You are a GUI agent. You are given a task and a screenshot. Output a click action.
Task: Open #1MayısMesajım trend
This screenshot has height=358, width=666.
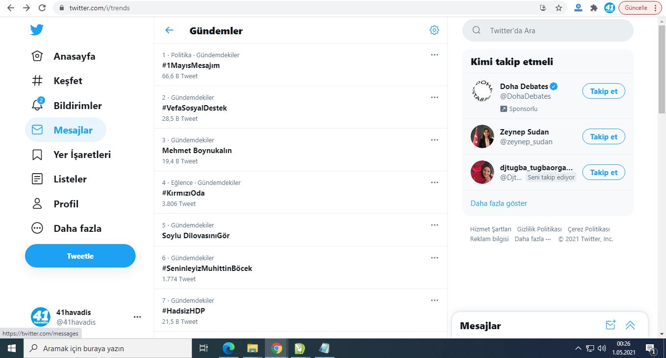(x=191, y=66)
